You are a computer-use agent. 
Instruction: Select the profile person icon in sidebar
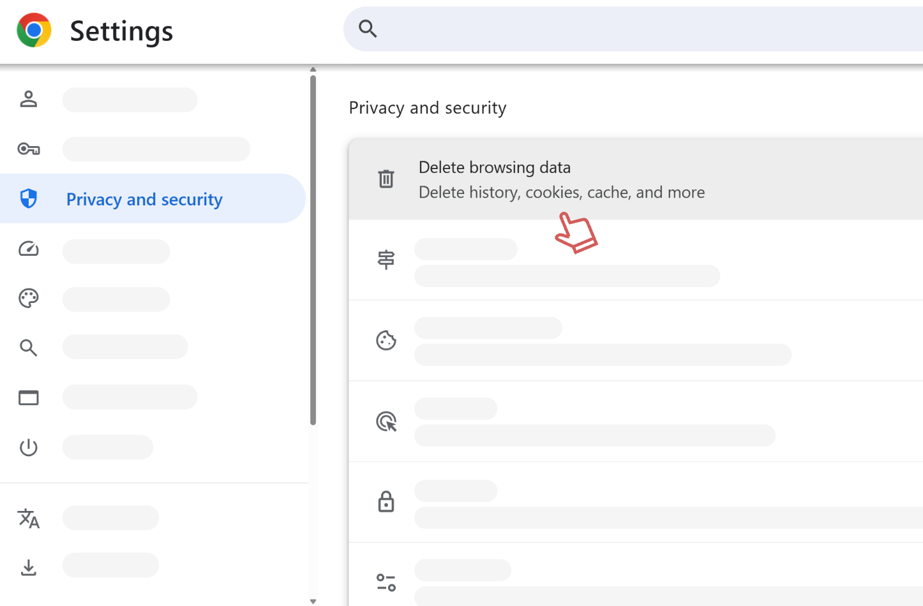[x=29, y=99]
